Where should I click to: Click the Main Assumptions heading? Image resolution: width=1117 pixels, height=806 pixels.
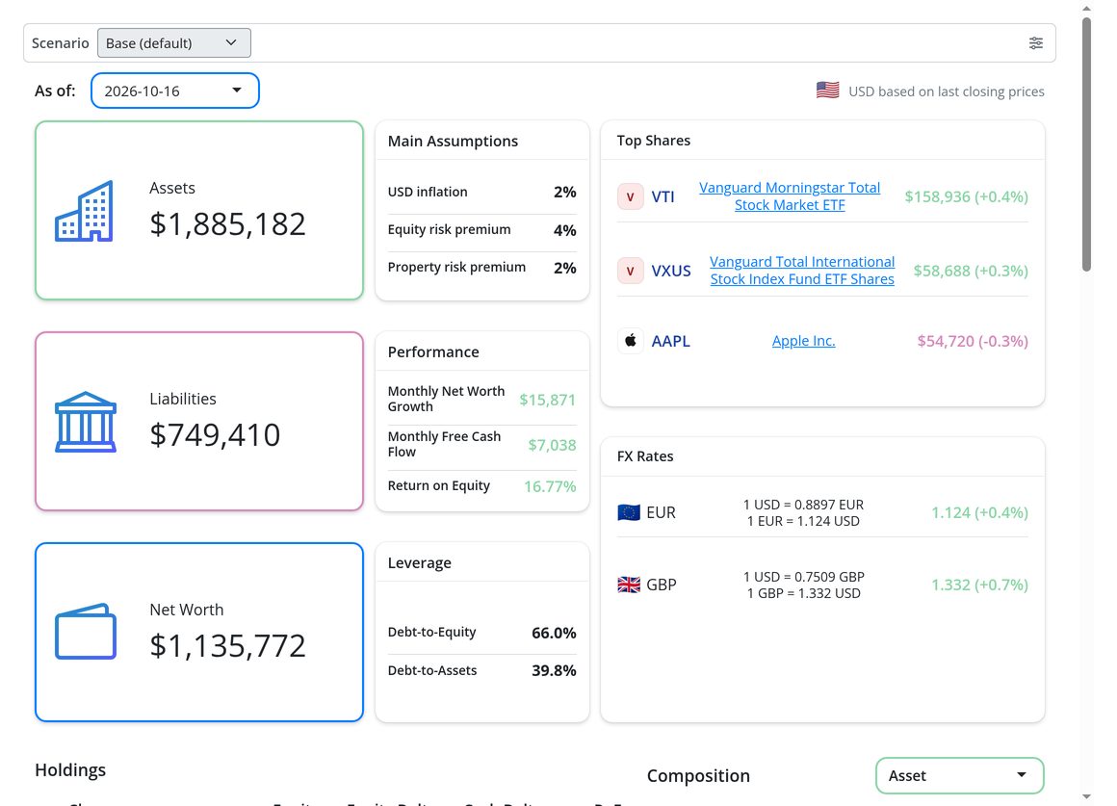[x=453, y=142]
